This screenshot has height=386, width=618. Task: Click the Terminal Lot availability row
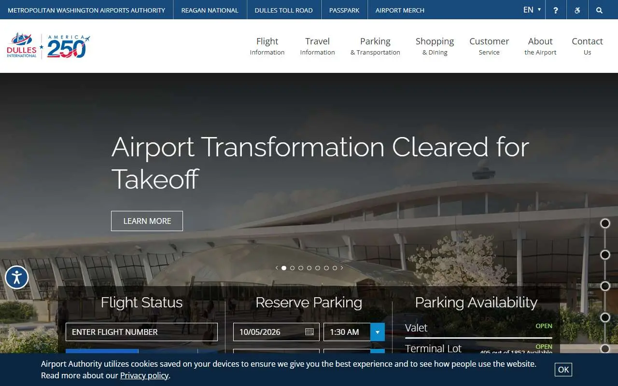point(478,348)
